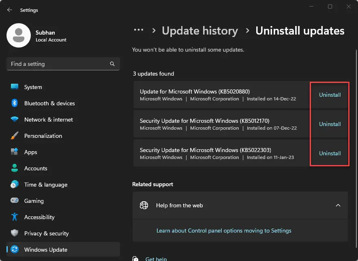Click the System monitor icon
The height and width of the screenshot is (261, 358).
tap(15, 87)
